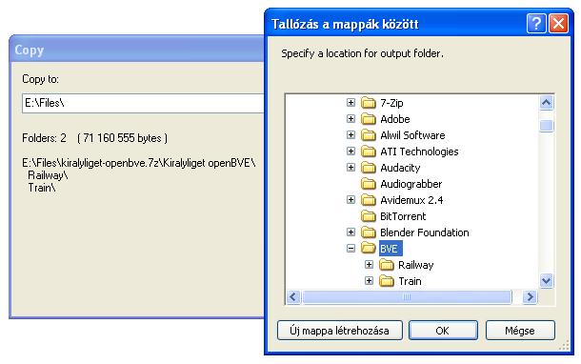Expand the Blender Foundation folder node

[x=351, y=233]
